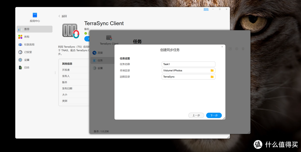
Task: Select 任务 in TerraSync Client sidebar
Action: tap(103, 60)
